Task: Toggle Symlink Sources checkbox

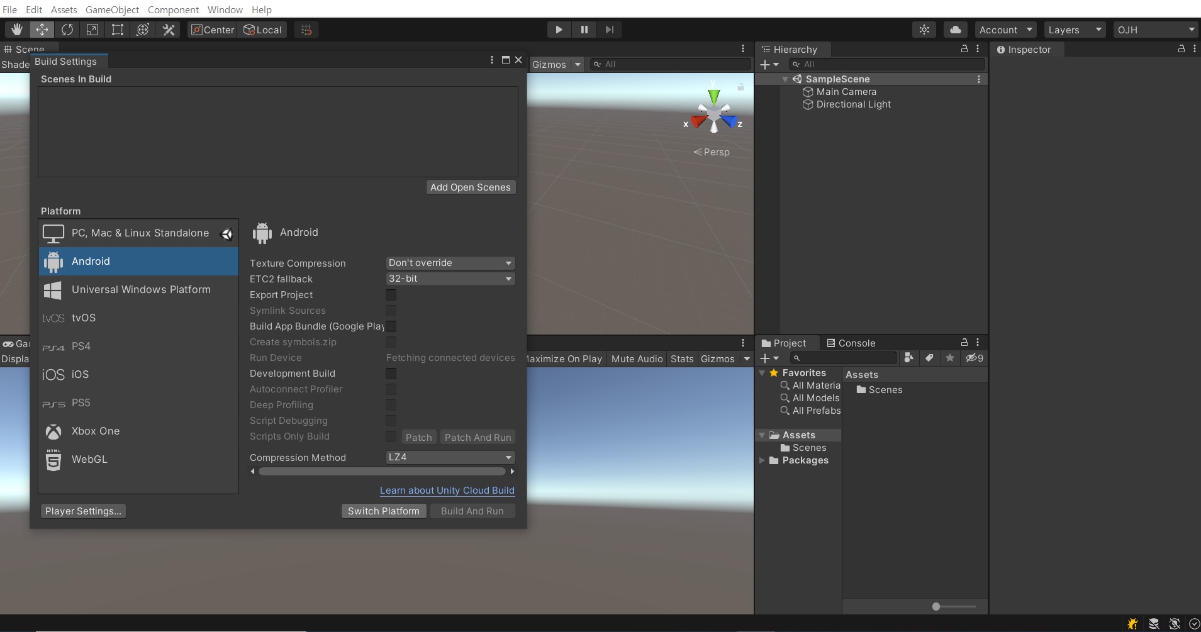Action: [x=391, y=311]
